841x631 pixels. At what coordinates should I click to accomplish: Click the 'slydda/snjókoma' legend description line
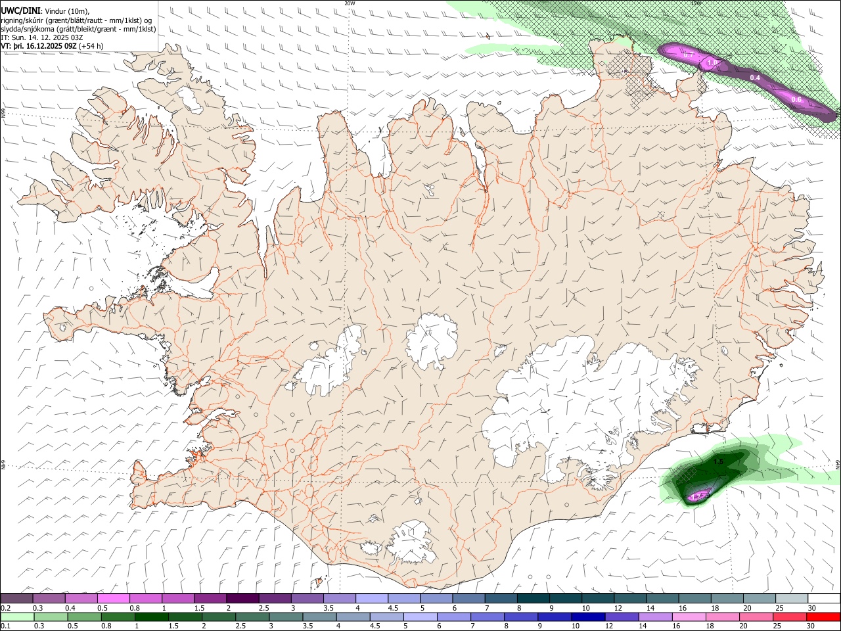click(79, 29)
